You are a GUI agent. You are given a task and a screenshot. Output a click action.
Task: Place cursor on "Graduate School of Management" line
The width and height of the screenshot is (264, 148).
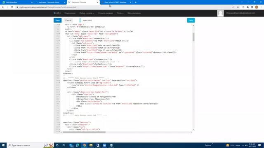96,97
